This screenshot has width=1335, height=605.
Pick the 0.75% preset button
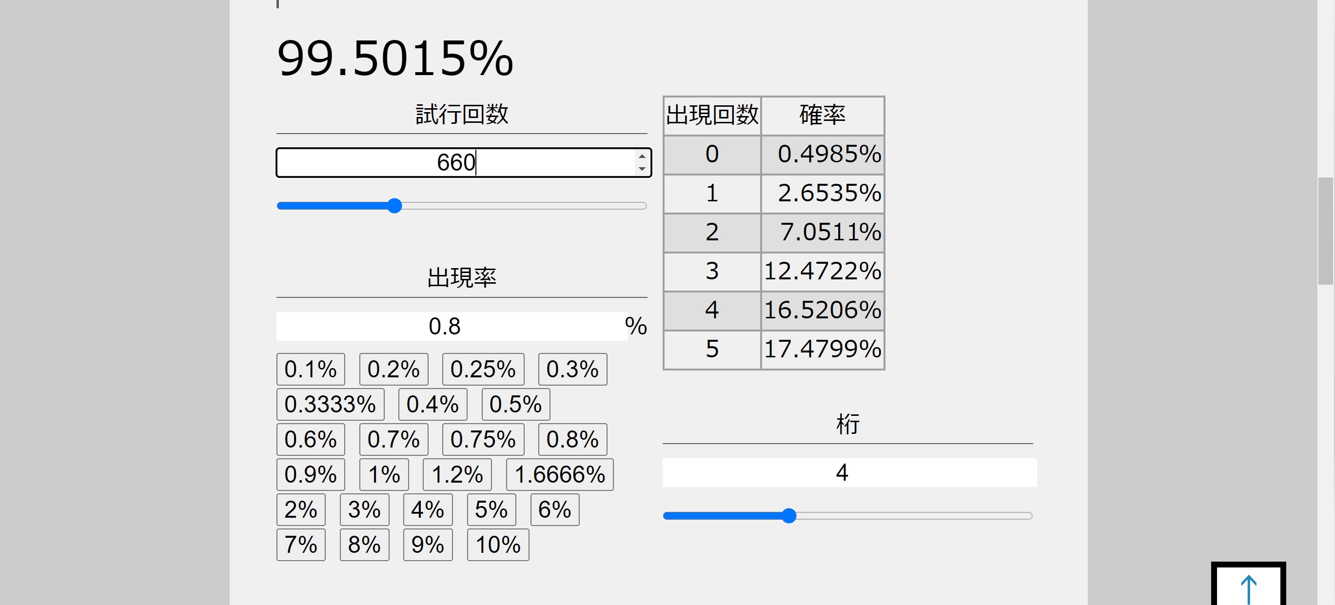483,439
